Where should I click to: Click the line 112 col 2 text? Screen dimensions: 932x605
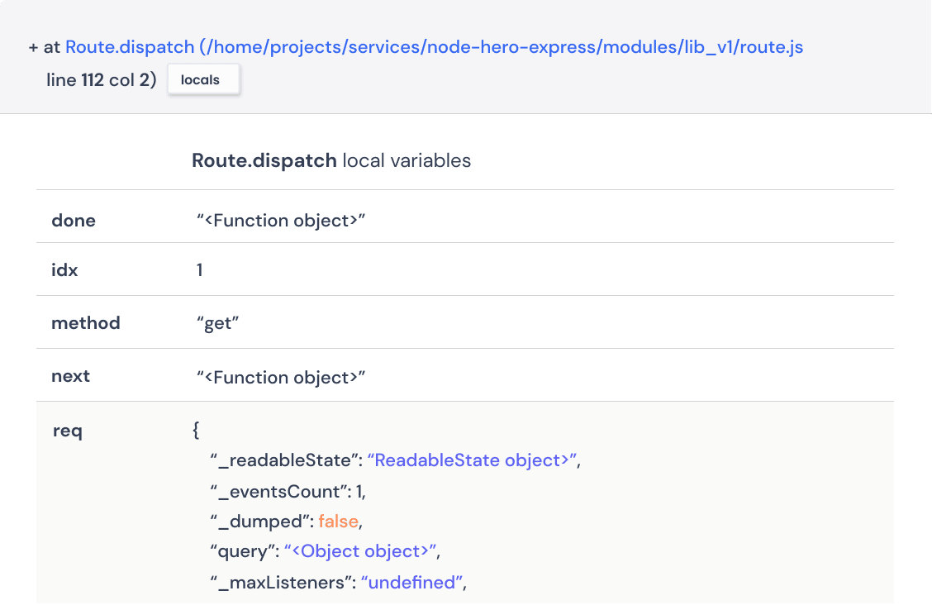pyautogui.click(x=102, y=82)
